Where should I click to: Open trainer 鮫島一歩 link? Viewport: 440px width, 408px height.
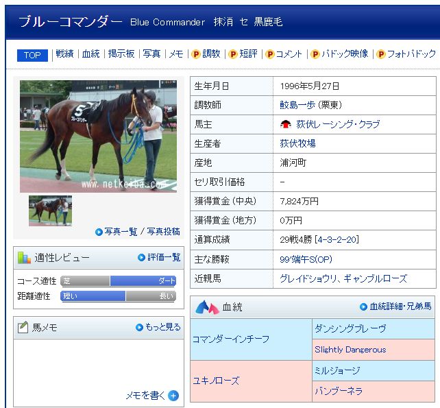[x=297, y=105]
